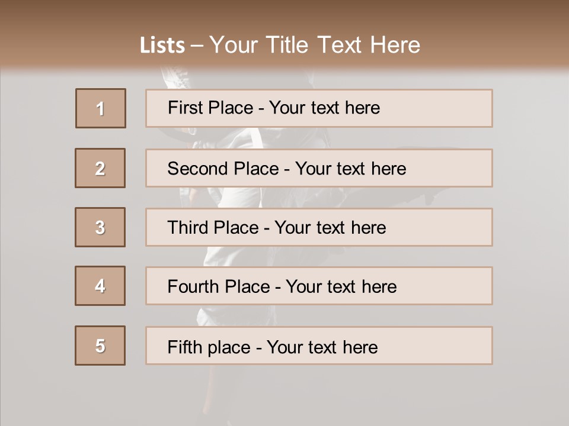Viewport: 569px width, 426px height.
Task: Select 'Your Title Text Here' heading
Action: click(x=315, y=45)
